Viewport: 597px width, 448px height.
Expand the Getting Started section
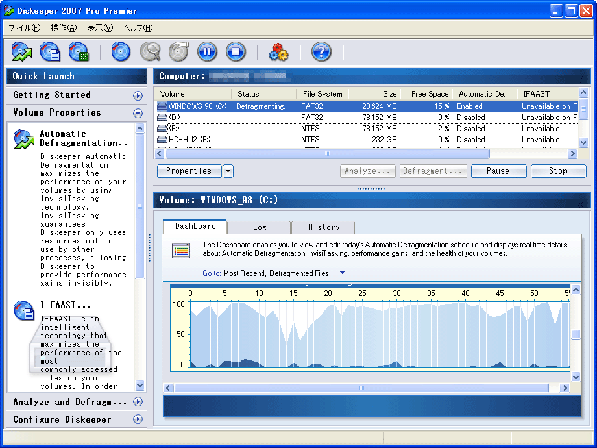click(x=138, y=95)
